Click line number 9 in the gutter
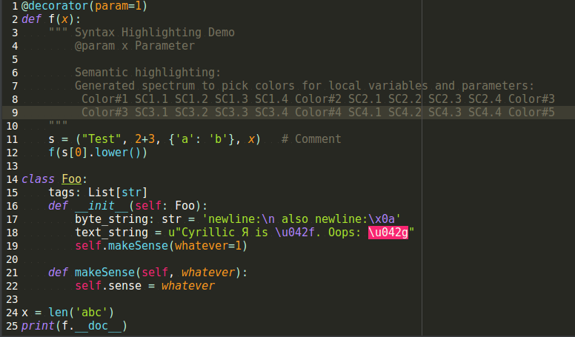 15,113
